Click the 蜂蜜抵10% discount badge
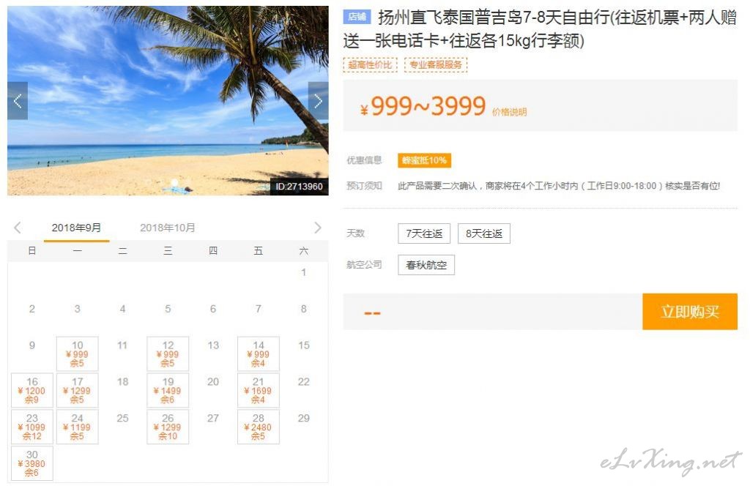 pyautogui.click(x=424, y=160)
